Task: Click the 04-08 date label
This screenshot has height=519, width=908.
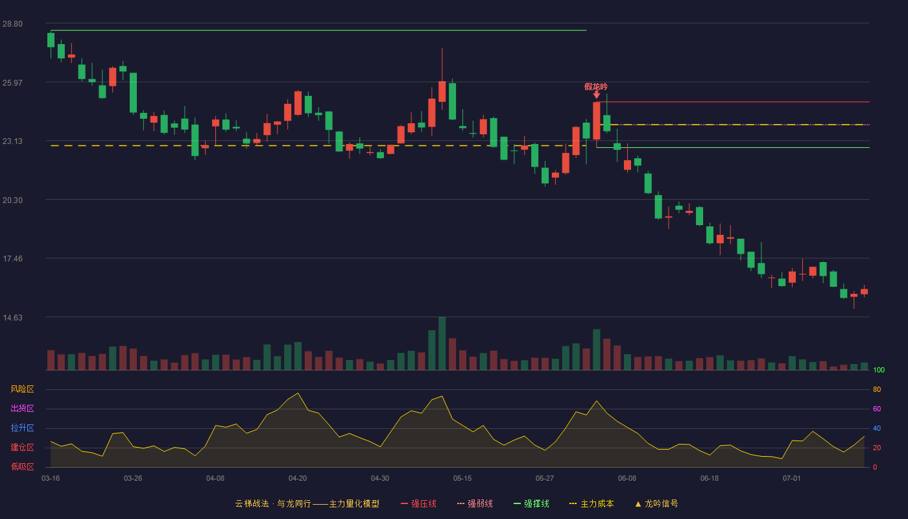Action: (x=215, y=478)
